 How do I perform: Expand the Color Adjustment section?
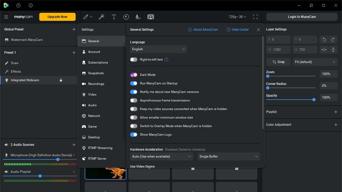336,125
